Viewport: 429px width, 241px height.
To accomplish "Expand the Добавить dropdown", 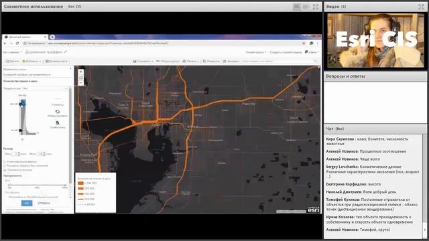I will click(x=32, y=61).
